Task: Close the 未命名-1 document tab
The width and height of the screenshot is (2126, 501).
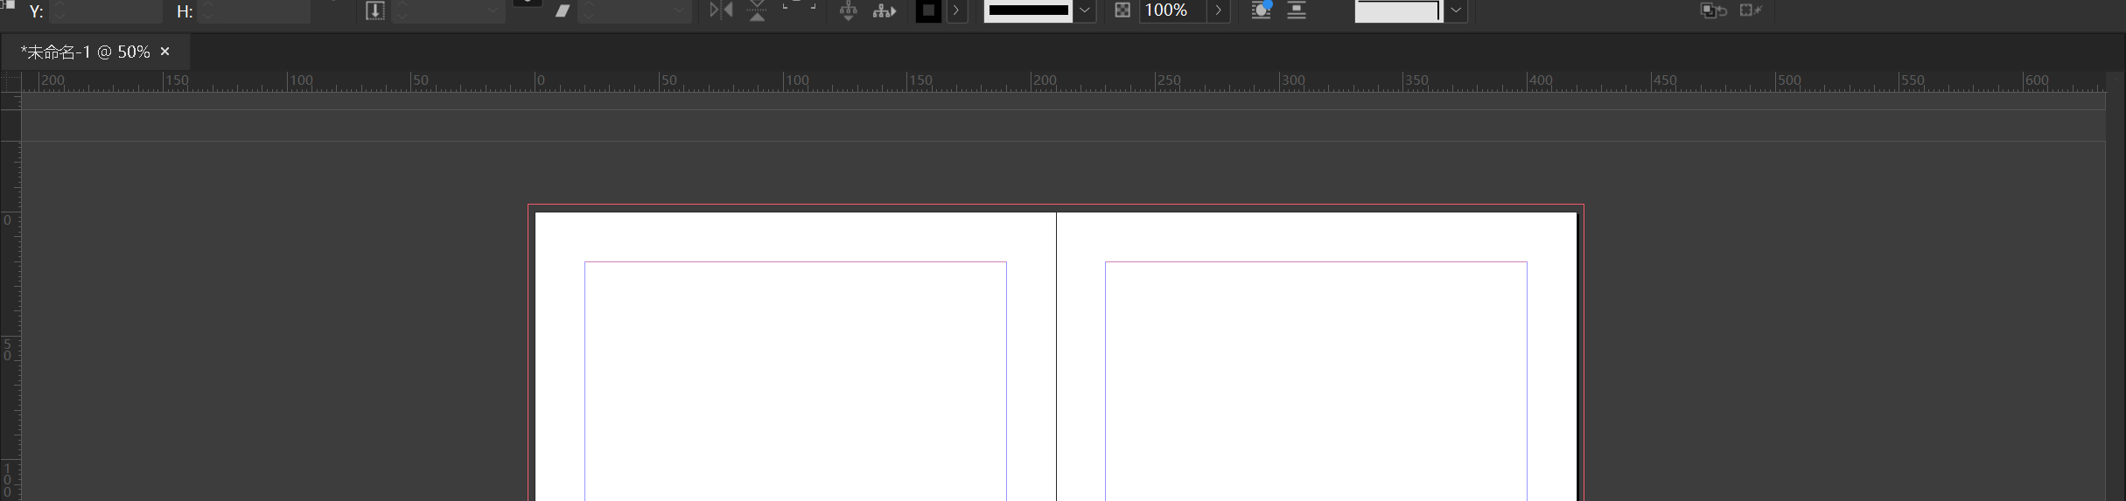Action: 164,52
